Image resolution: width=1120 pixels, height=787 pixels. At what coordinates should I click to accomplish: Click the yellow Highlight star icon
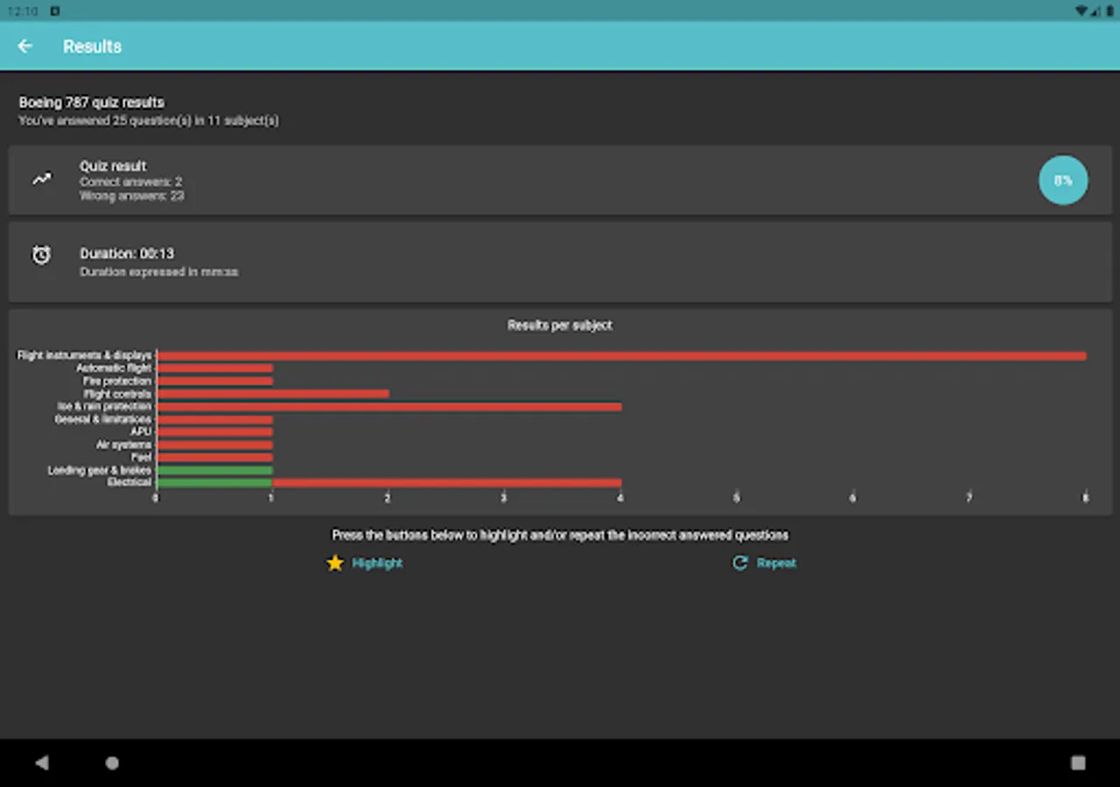335,563
